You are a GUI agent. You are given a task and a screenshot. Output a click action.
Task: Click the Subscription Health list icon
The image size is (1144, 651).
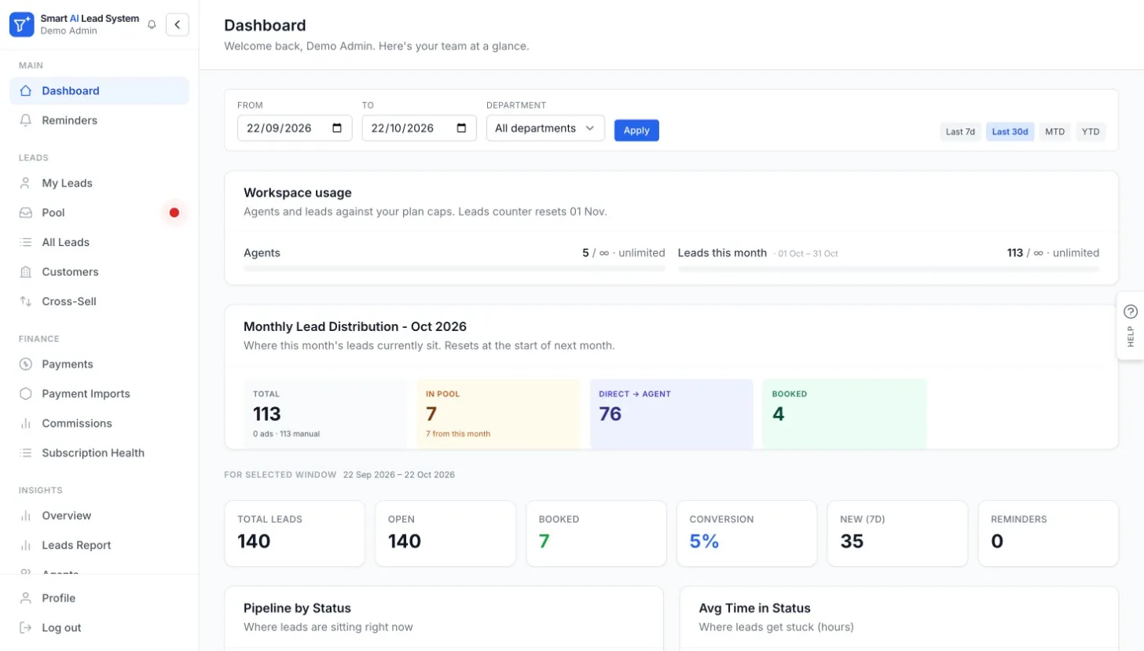(26, 453)
